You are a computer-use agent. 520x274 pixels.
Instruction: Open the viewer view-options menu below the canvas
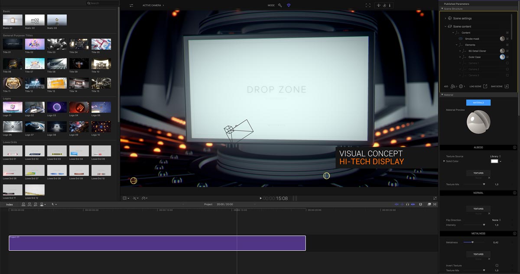point(126,198)
